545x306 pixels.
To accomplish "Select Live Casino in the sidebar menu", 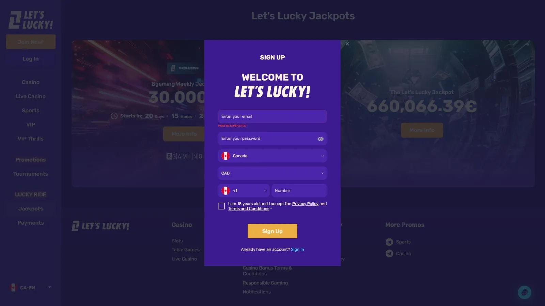I will pos(31,96).
